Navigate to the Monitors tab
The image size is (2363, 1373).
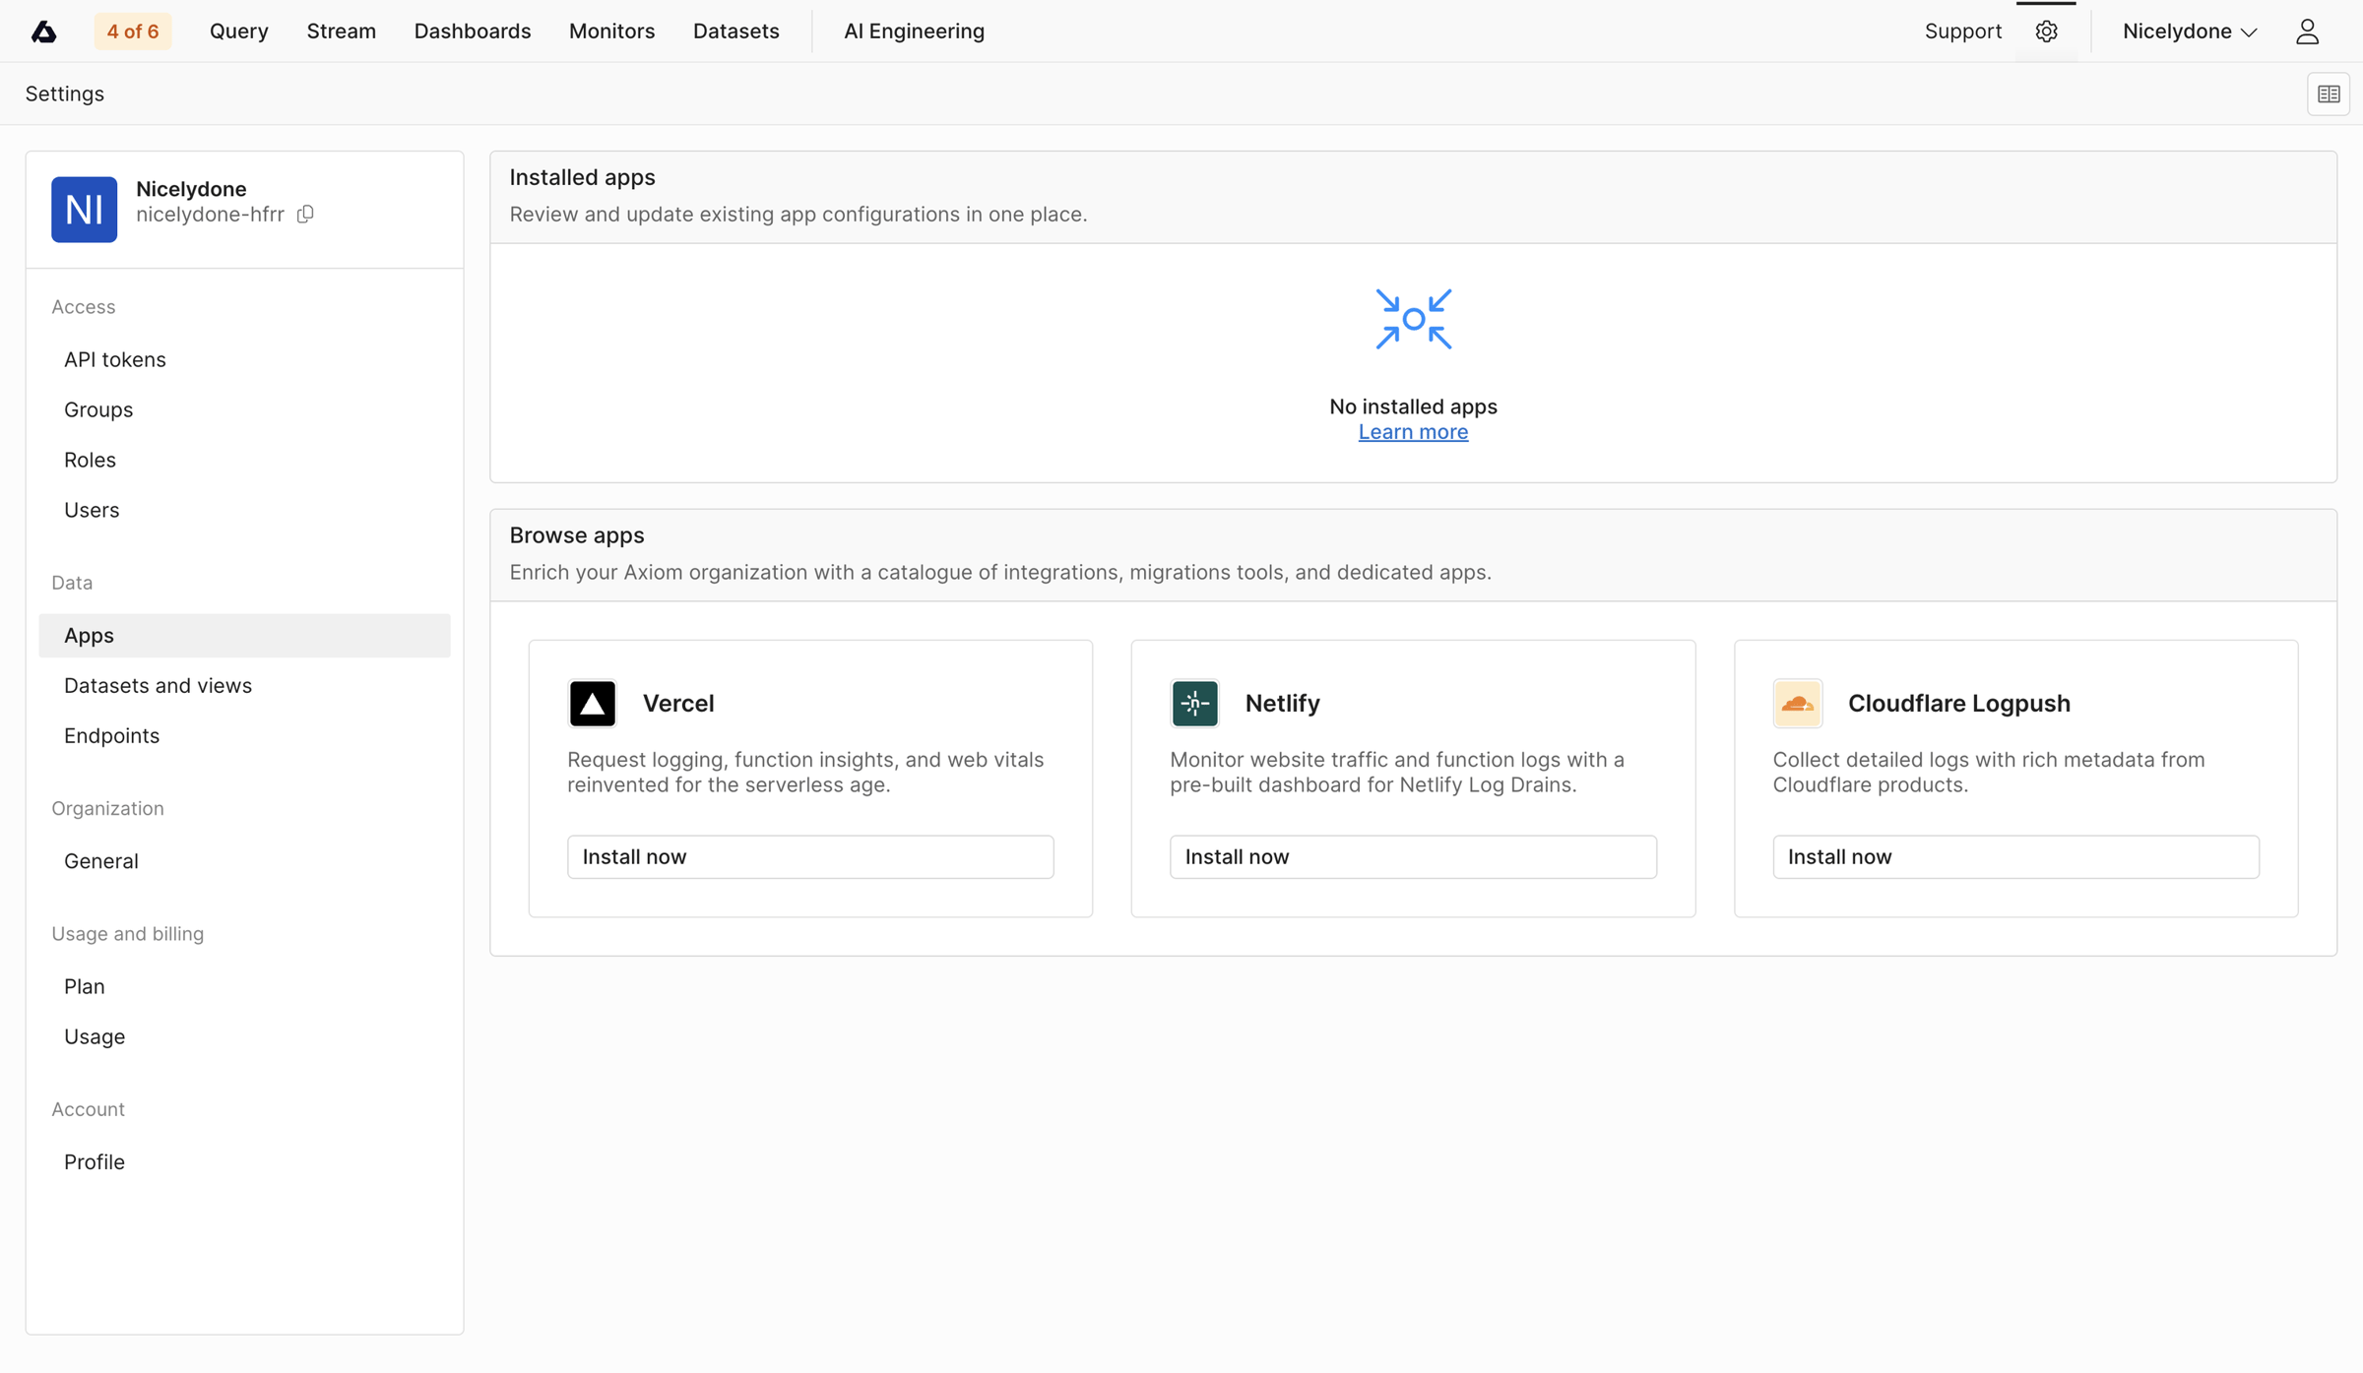coord(612,31)
